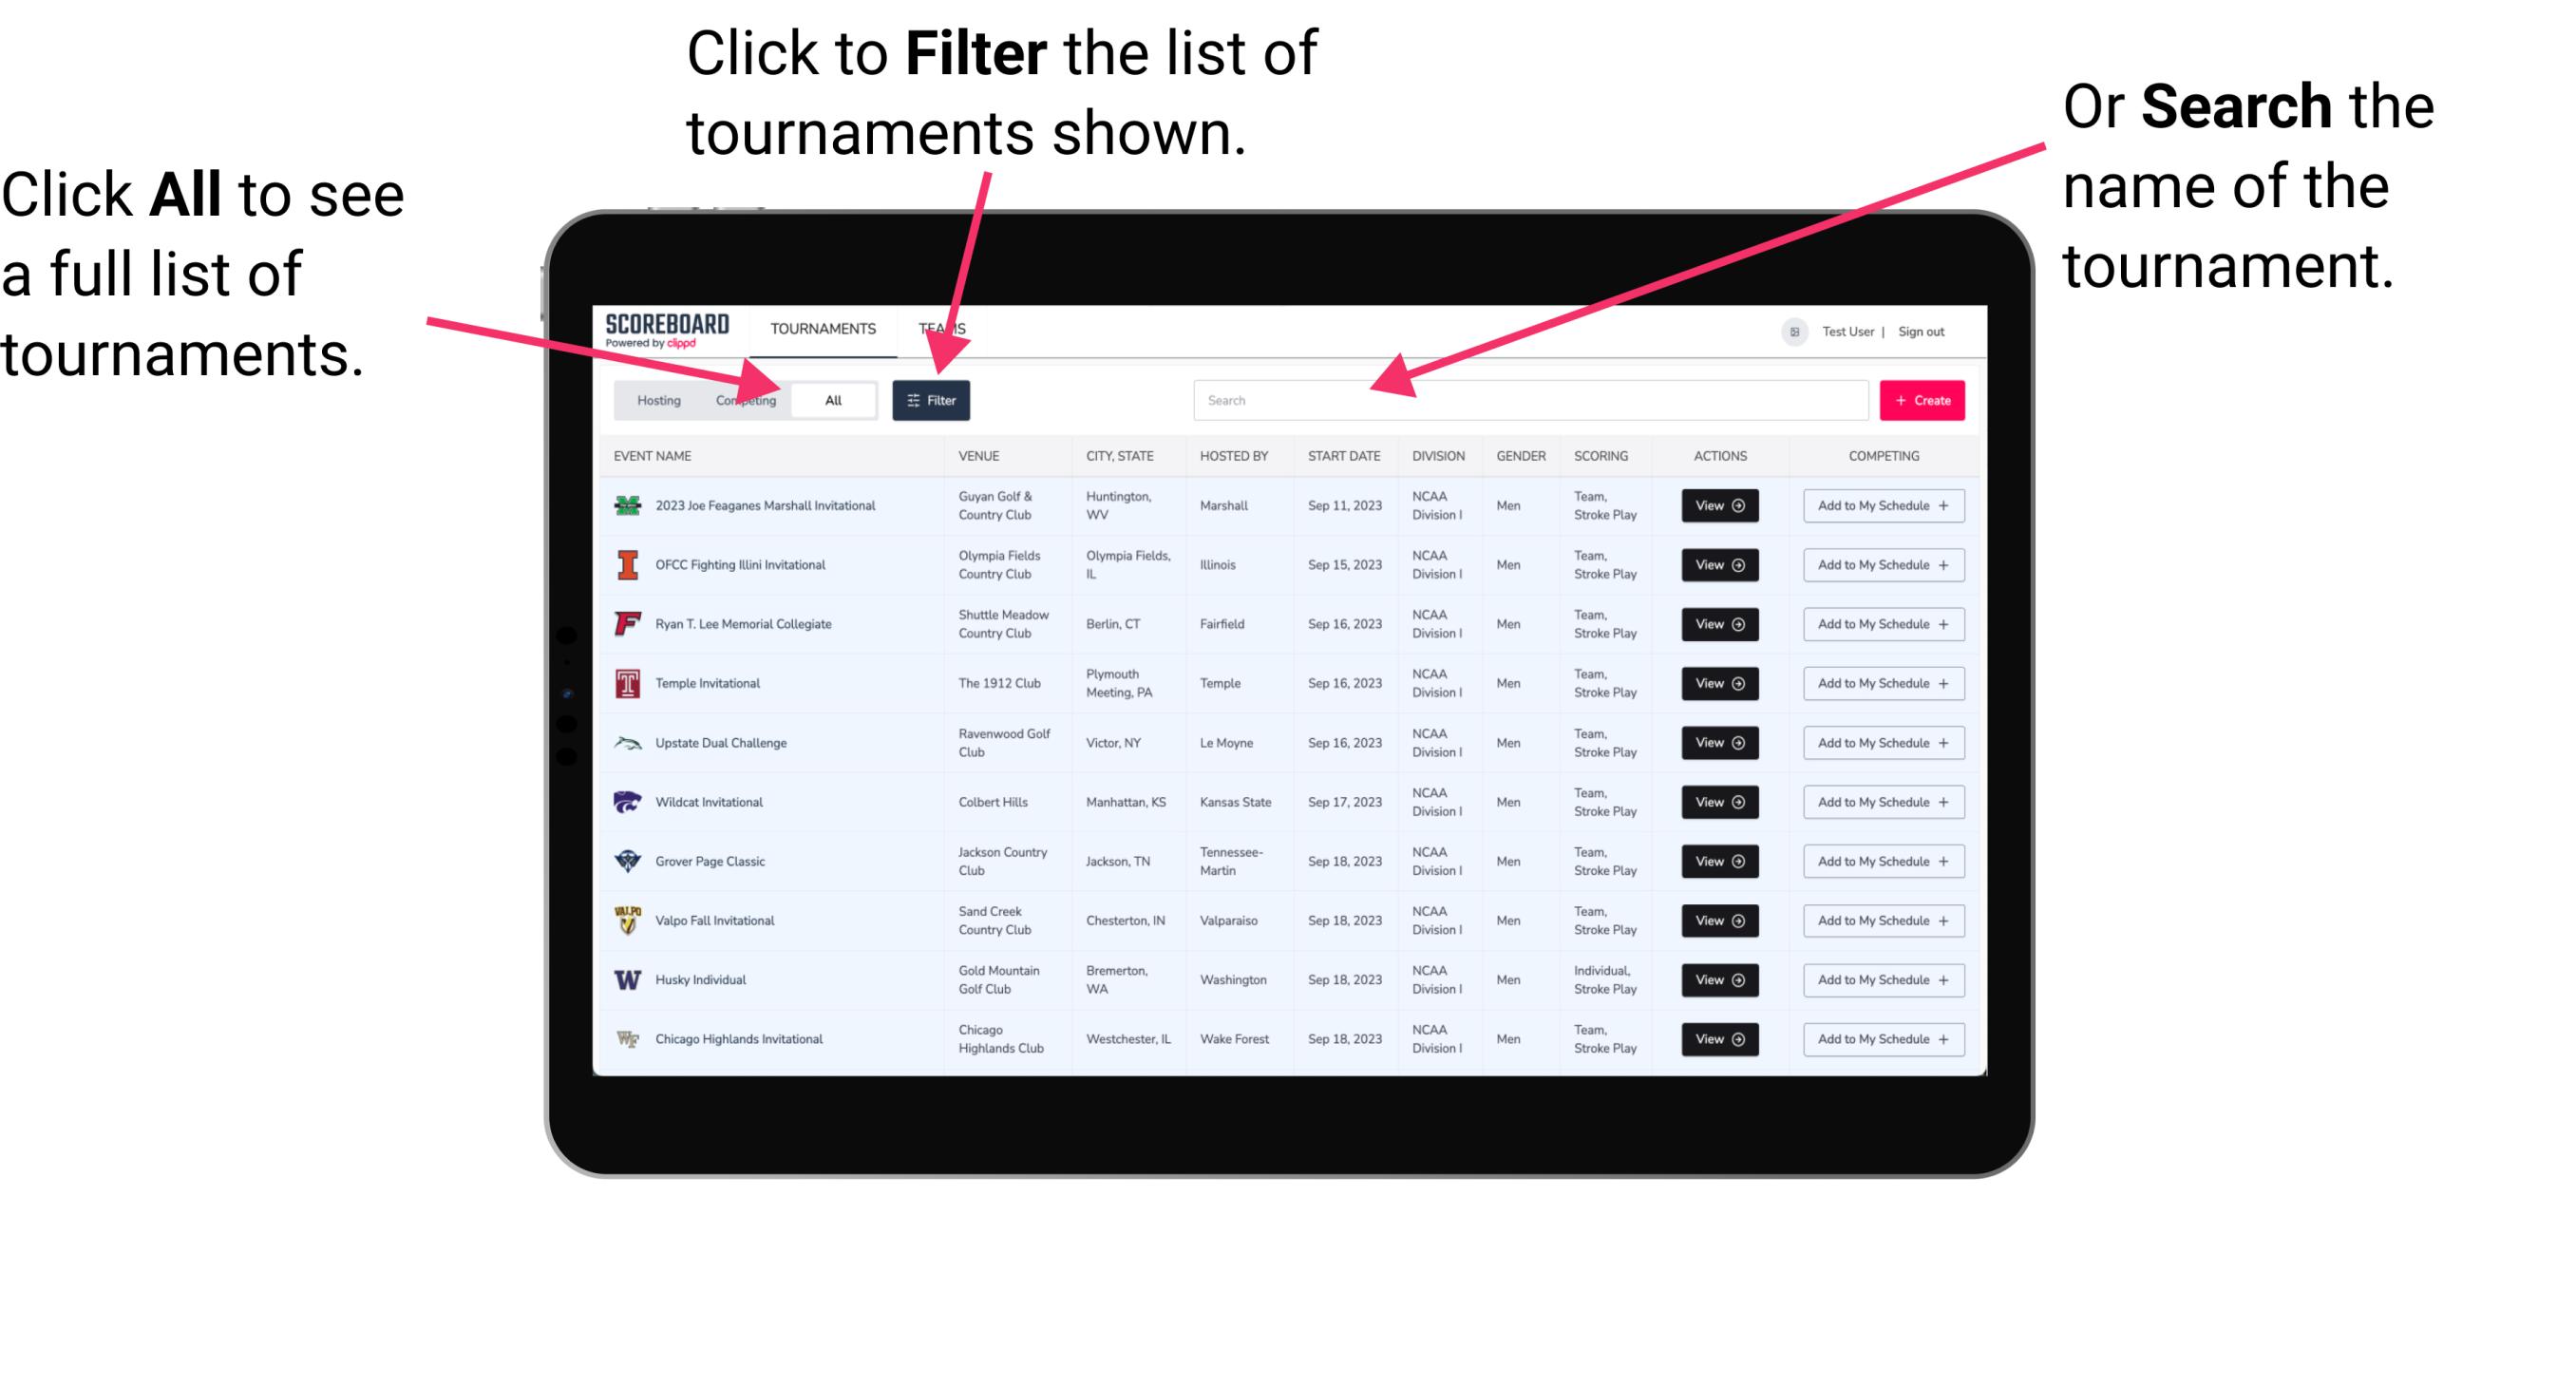Click the Illinois Fighting Illini team icon
This screenshot has height=1386, width=2576.
point(626,565)
